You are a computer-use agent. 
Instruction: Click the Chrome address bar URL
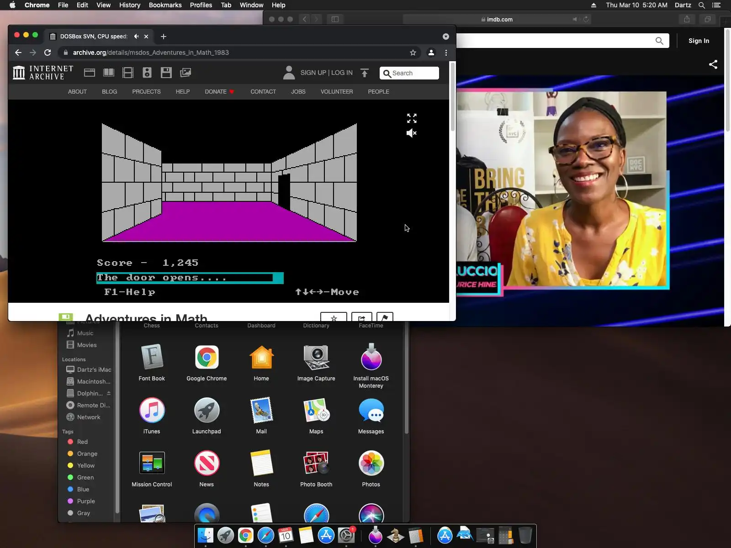click(x=151, y=53)
